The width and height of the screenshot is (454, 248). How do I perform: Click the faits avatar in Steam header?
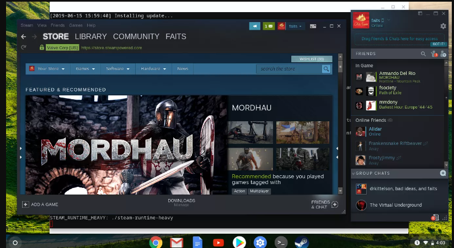tap(281, 26)
